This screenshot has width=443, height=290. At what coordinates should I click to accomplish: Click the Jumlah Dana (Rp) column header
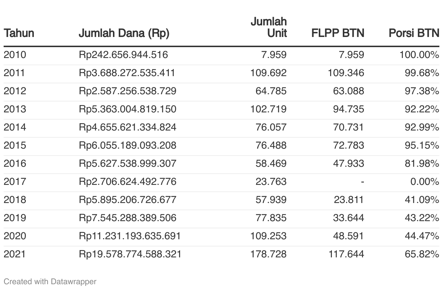click(x=124, y=33)
